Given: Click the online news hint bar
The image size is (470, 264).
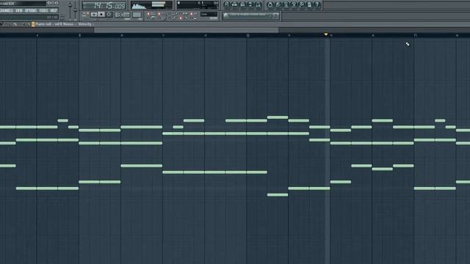Looking at the screenshot, I should (251, 15).
